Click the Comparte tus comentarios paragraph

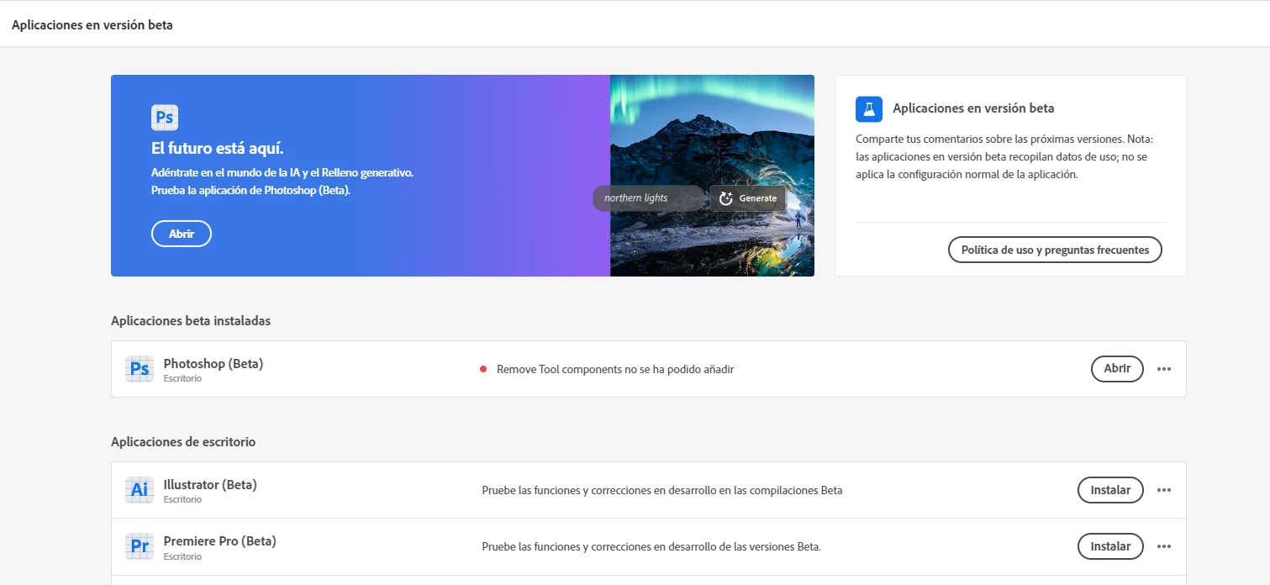coord(1006,156)
